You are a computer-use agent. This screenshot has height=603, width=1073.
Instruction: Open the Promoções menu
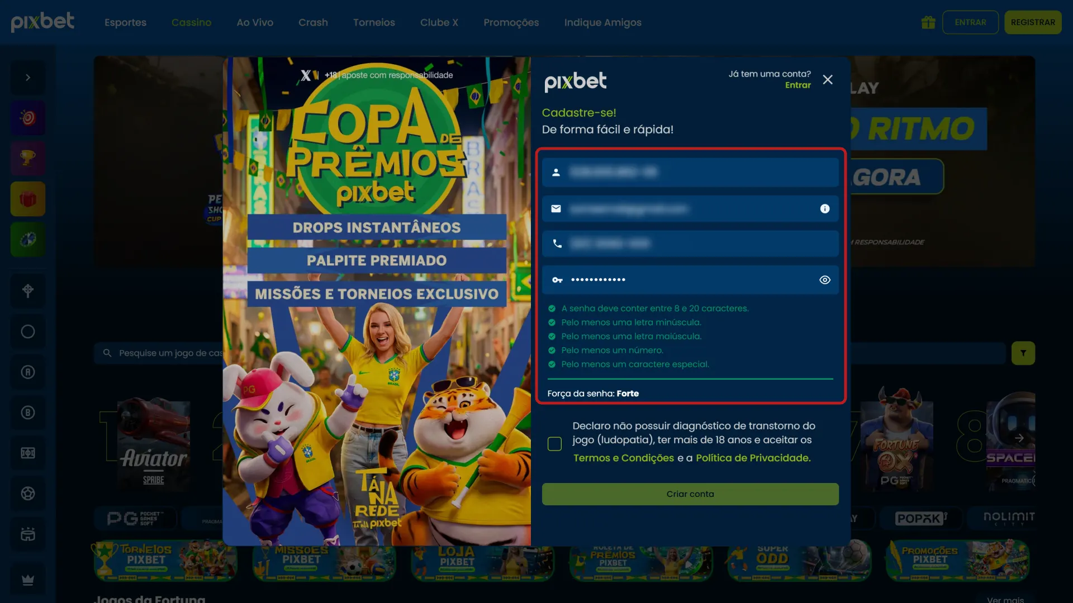click(x=511, y=22)
